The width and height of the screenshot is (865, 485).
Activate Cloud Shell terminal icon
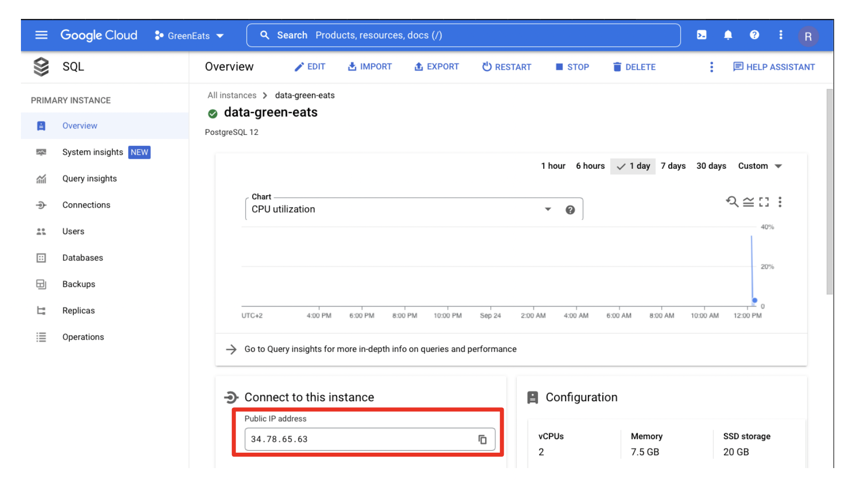702,35
